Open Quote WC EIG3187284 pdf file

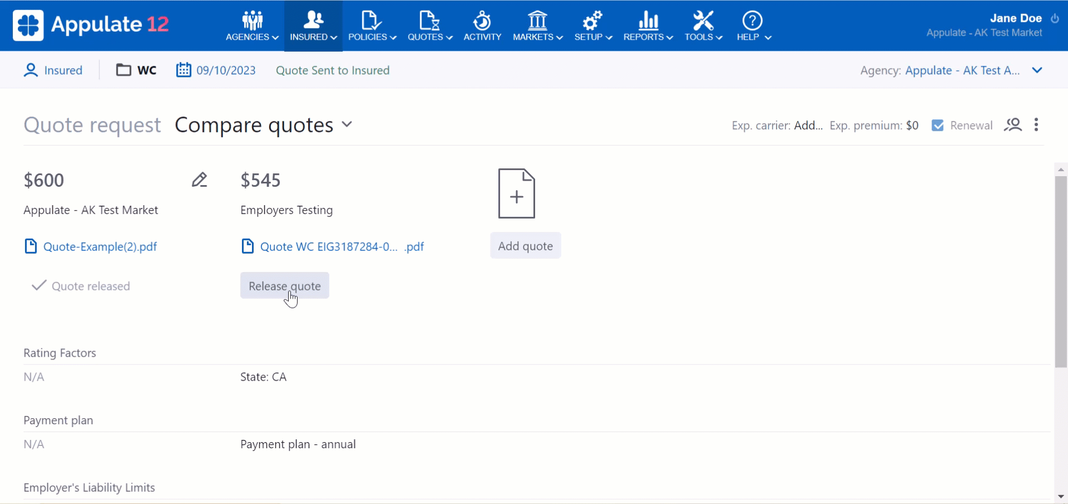point(333,246)
